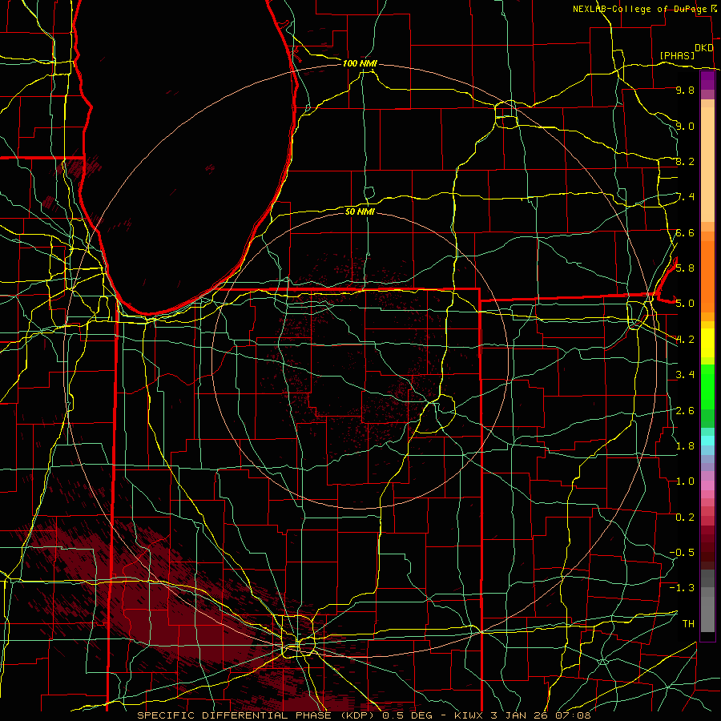Click the DKD label above the scale

(x=703, y=48)
